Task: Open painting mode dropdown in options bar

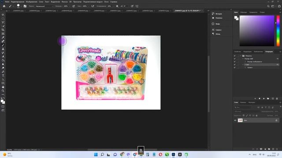Action: pos(44,6)
